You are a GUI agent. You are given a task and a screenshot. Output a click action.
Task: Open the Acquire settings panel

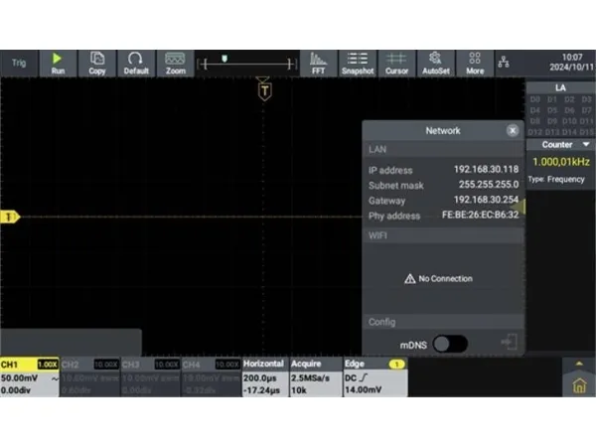pos(314,377)
